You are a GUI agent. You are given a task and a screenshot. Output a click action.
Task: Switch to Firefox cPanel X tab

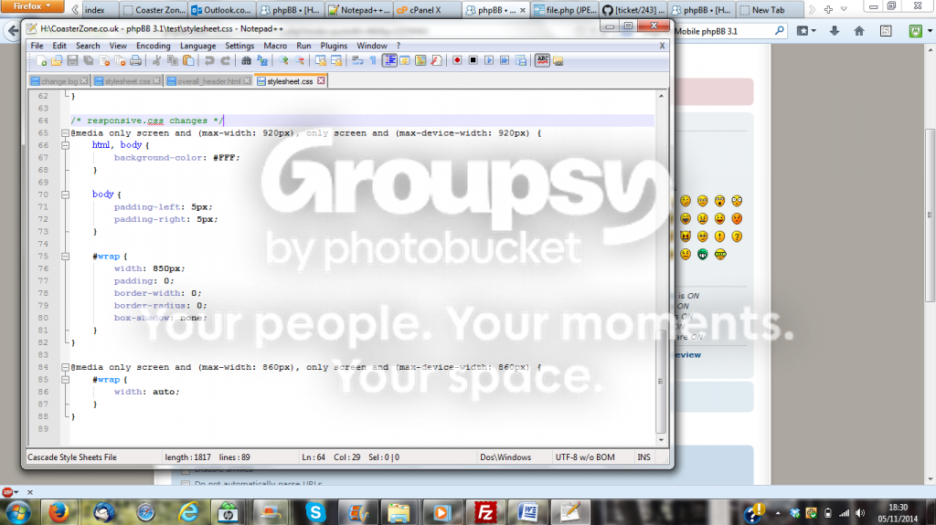(427, 10)
